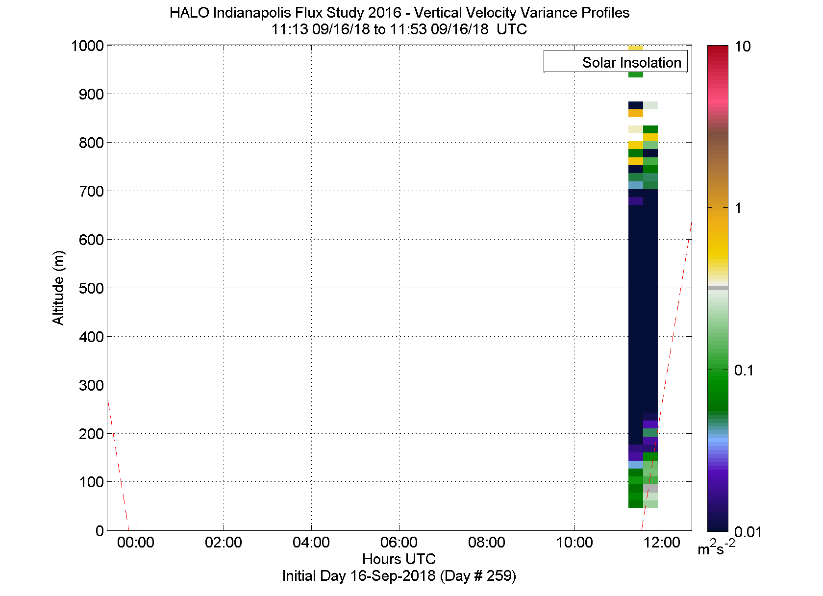This screenshot has width=823, height=596.
Task: Click the 'Altitude (m)' y-axis label
Action: (58, 288)
